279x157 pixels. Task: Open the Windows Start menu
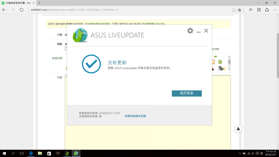(4, 153)
